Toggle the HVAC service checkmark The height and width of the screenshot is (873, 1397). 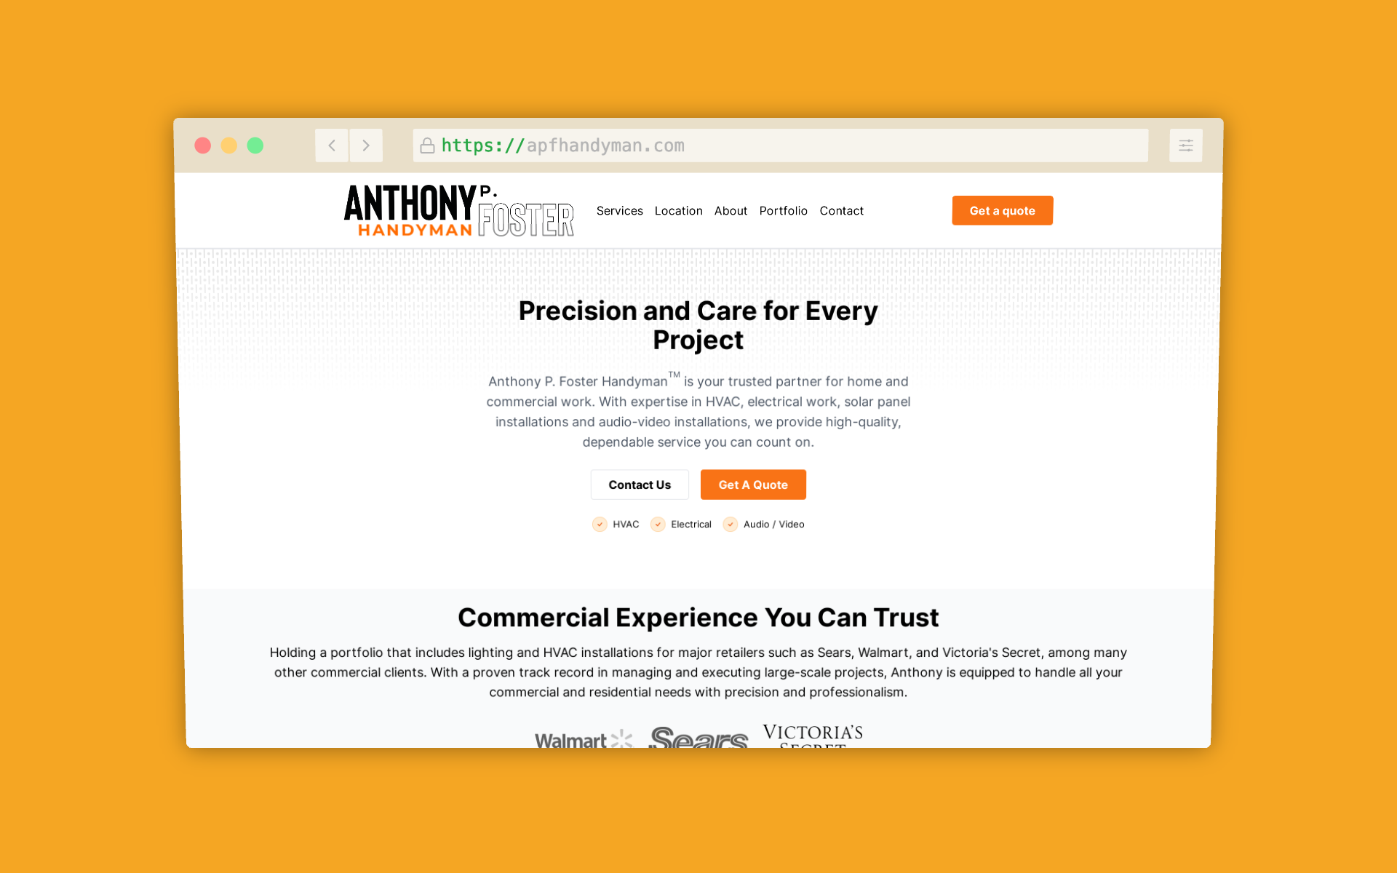pyautogui.click(x=600, y=524)
